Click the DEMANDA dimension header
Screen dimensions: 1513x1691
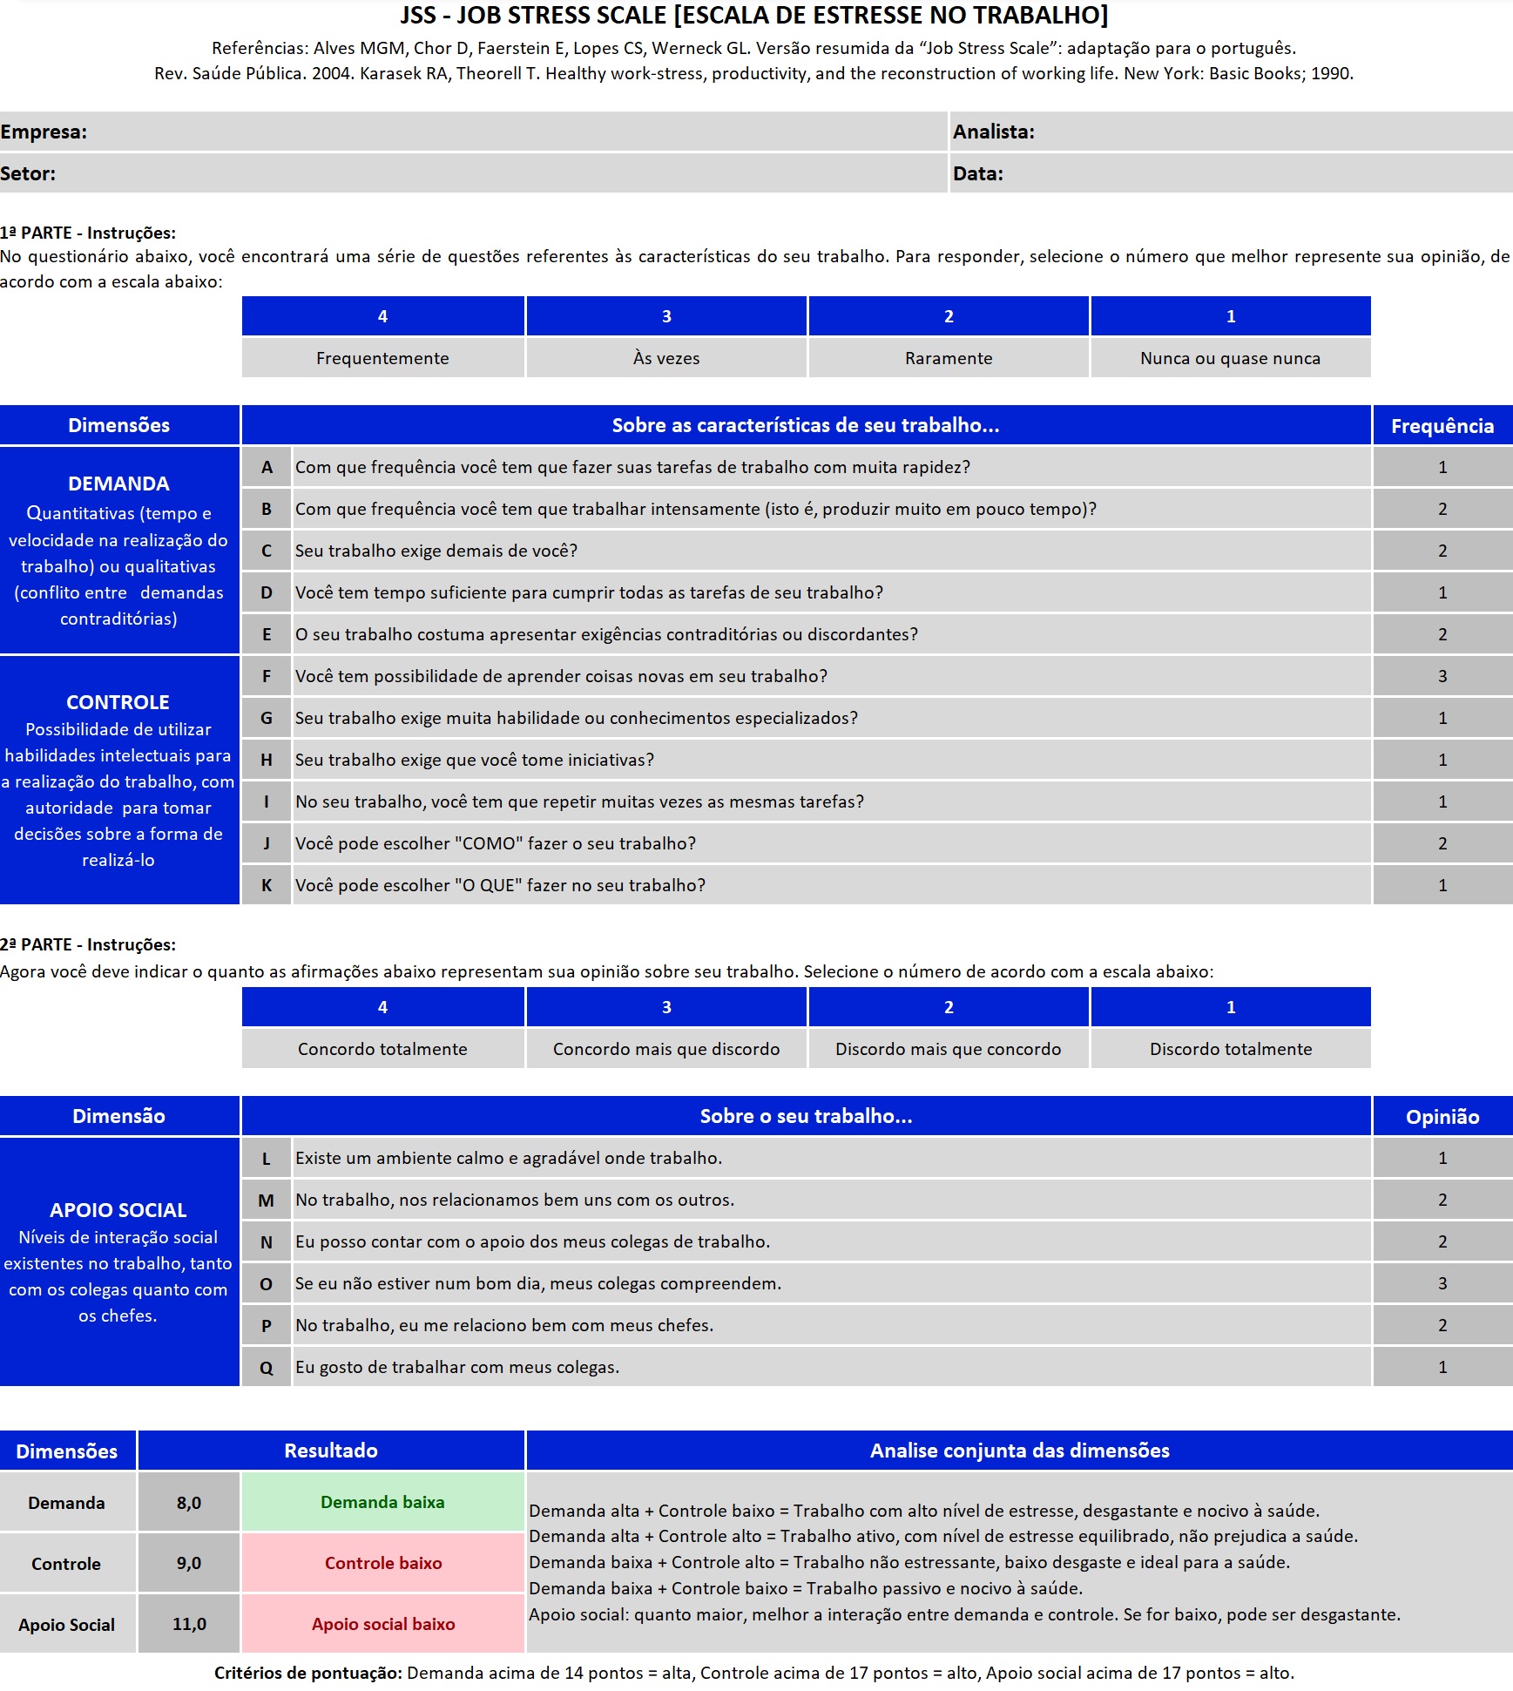(x=118, y=484)
